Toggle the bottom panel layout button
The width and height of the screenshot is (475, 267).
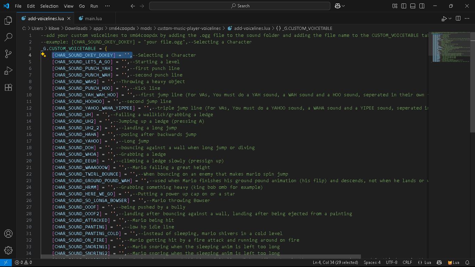point(413,6)
